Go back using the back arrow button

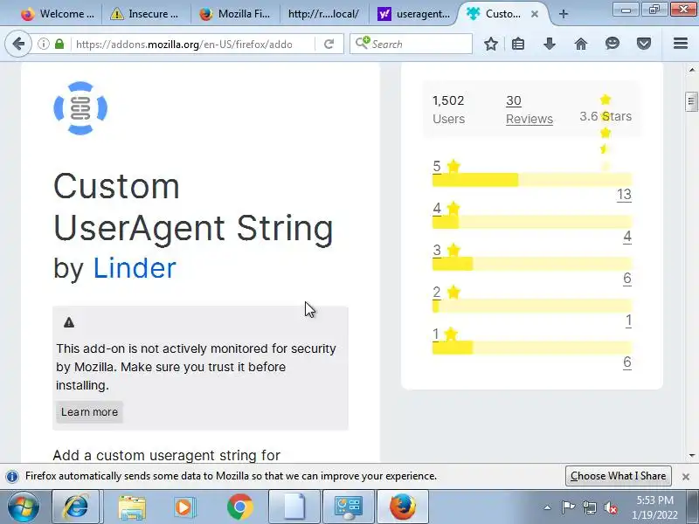(x=18, y=44)
